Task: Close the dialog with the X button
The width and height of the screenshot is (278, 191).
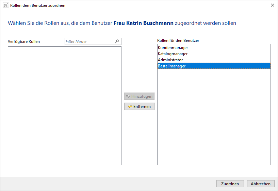Action: click(272, 5)
